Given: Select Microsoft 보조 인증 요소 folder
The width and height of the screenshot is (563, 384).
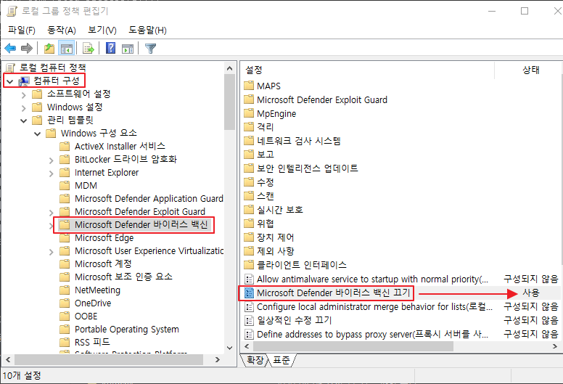Looking at the screenshot, I should (x=123, y=277).
